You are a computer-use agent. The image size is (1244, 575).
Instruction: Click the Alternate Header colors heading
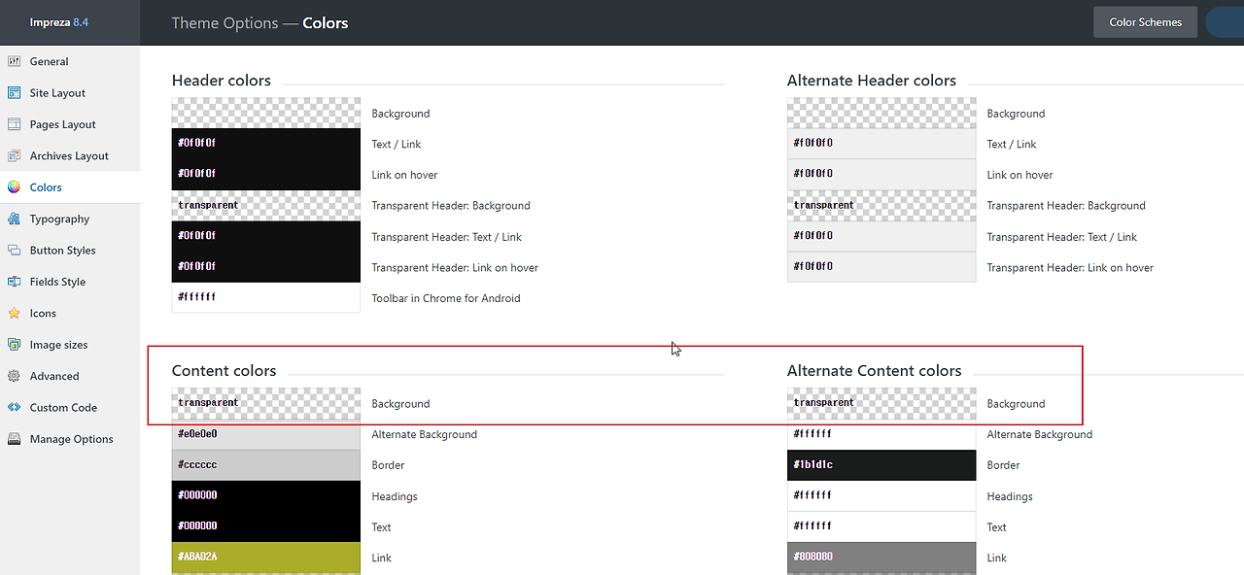pos(872,81)
